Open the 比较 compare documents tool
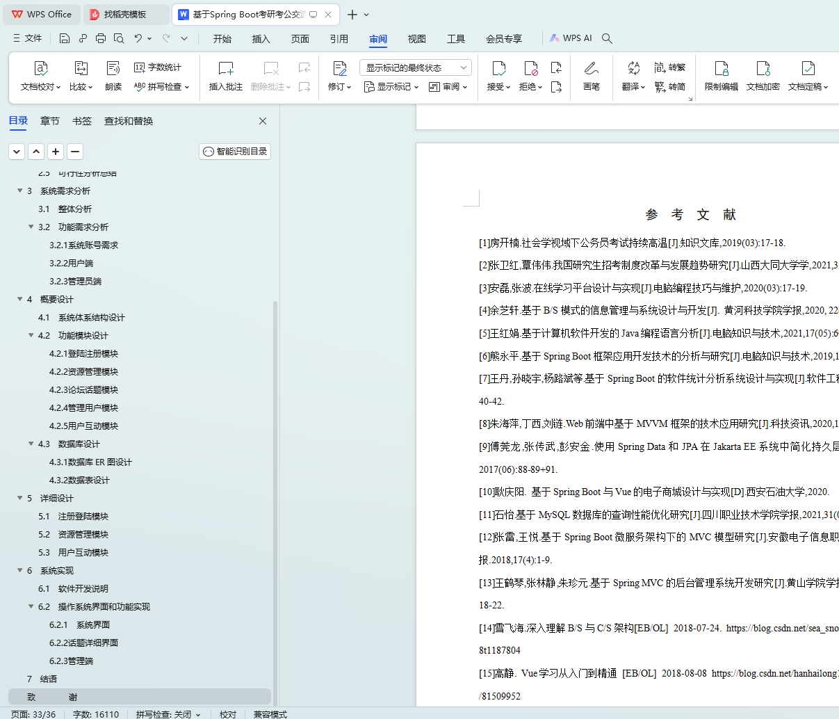The width and height of the screenshot is (839, 719). tap(81, 76)
